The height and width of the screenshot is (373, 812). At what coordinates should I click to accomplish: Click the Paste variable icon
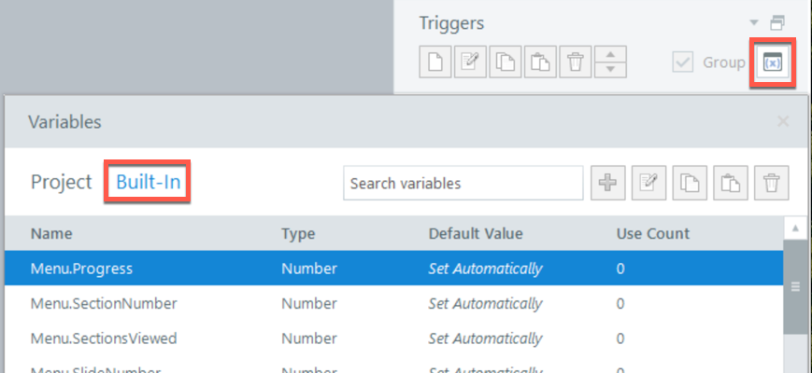click(732, 184)
